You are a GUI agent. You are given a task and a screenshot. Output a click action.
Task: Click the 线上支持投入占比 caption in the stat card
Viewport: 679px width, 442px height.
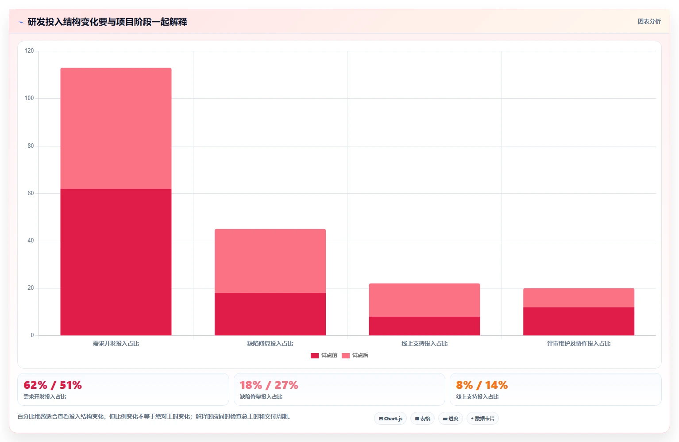[477, 397]
